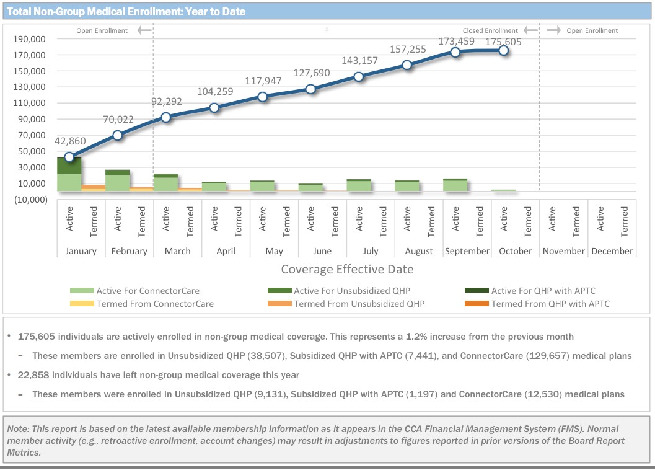Click the line marker below the 127,690 label
The width and height of the screenshot is (655, 473).
pos(310,89)
